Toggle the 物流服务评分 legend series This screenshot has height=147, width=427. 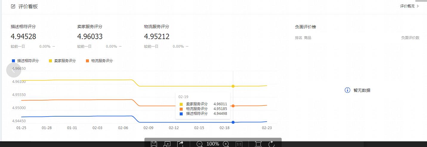(99, 61)
